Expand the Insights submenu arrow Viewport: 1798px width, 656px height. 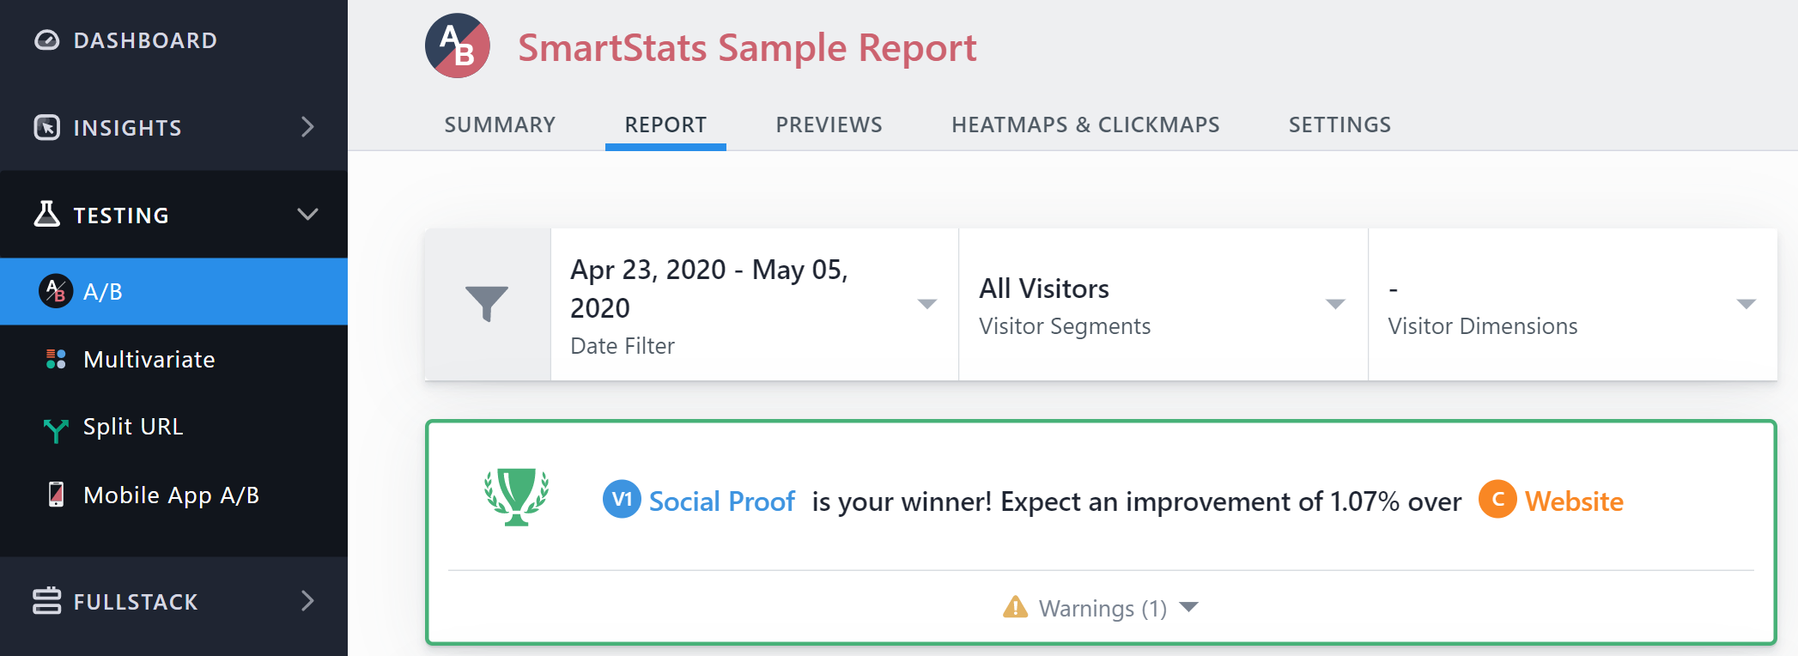(x=307, y=127)
